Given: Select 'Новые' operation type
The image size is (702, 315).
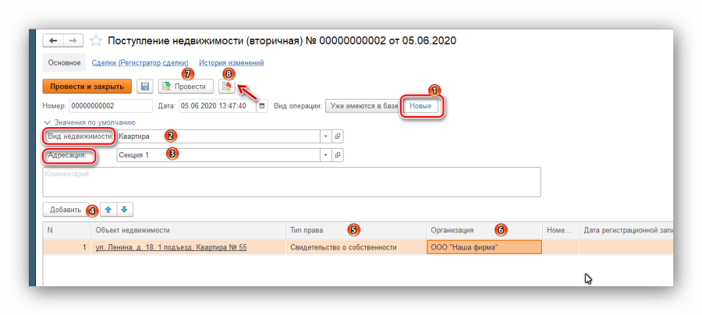Looking at the screenshot, I should [421, 105].
